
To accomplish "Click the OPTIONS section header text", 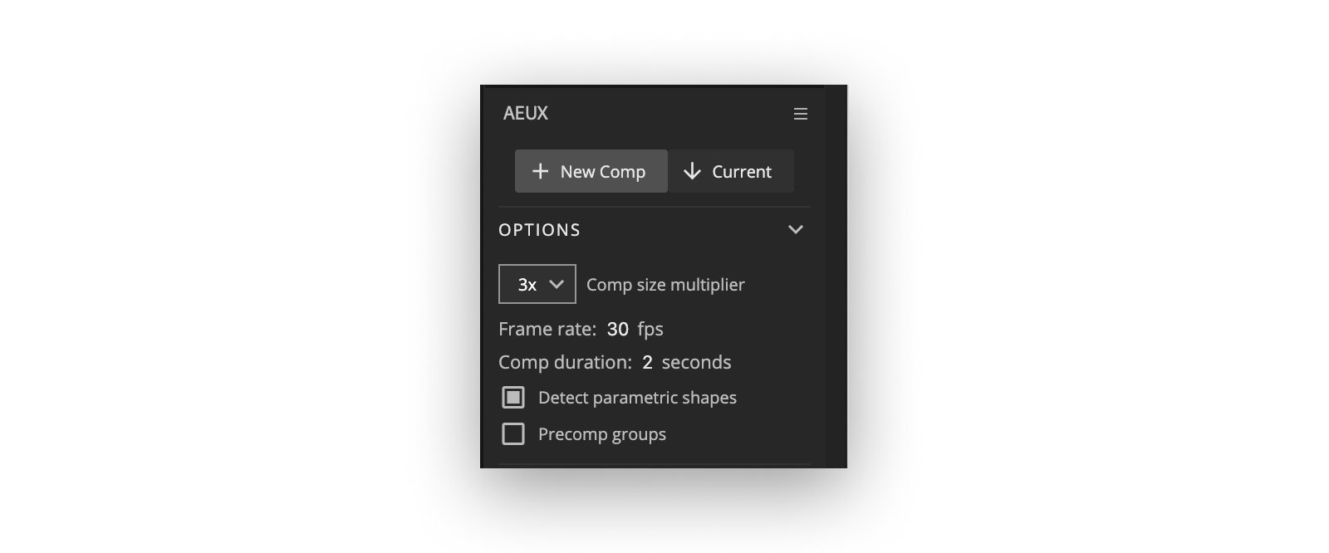I will coord(539,230).
